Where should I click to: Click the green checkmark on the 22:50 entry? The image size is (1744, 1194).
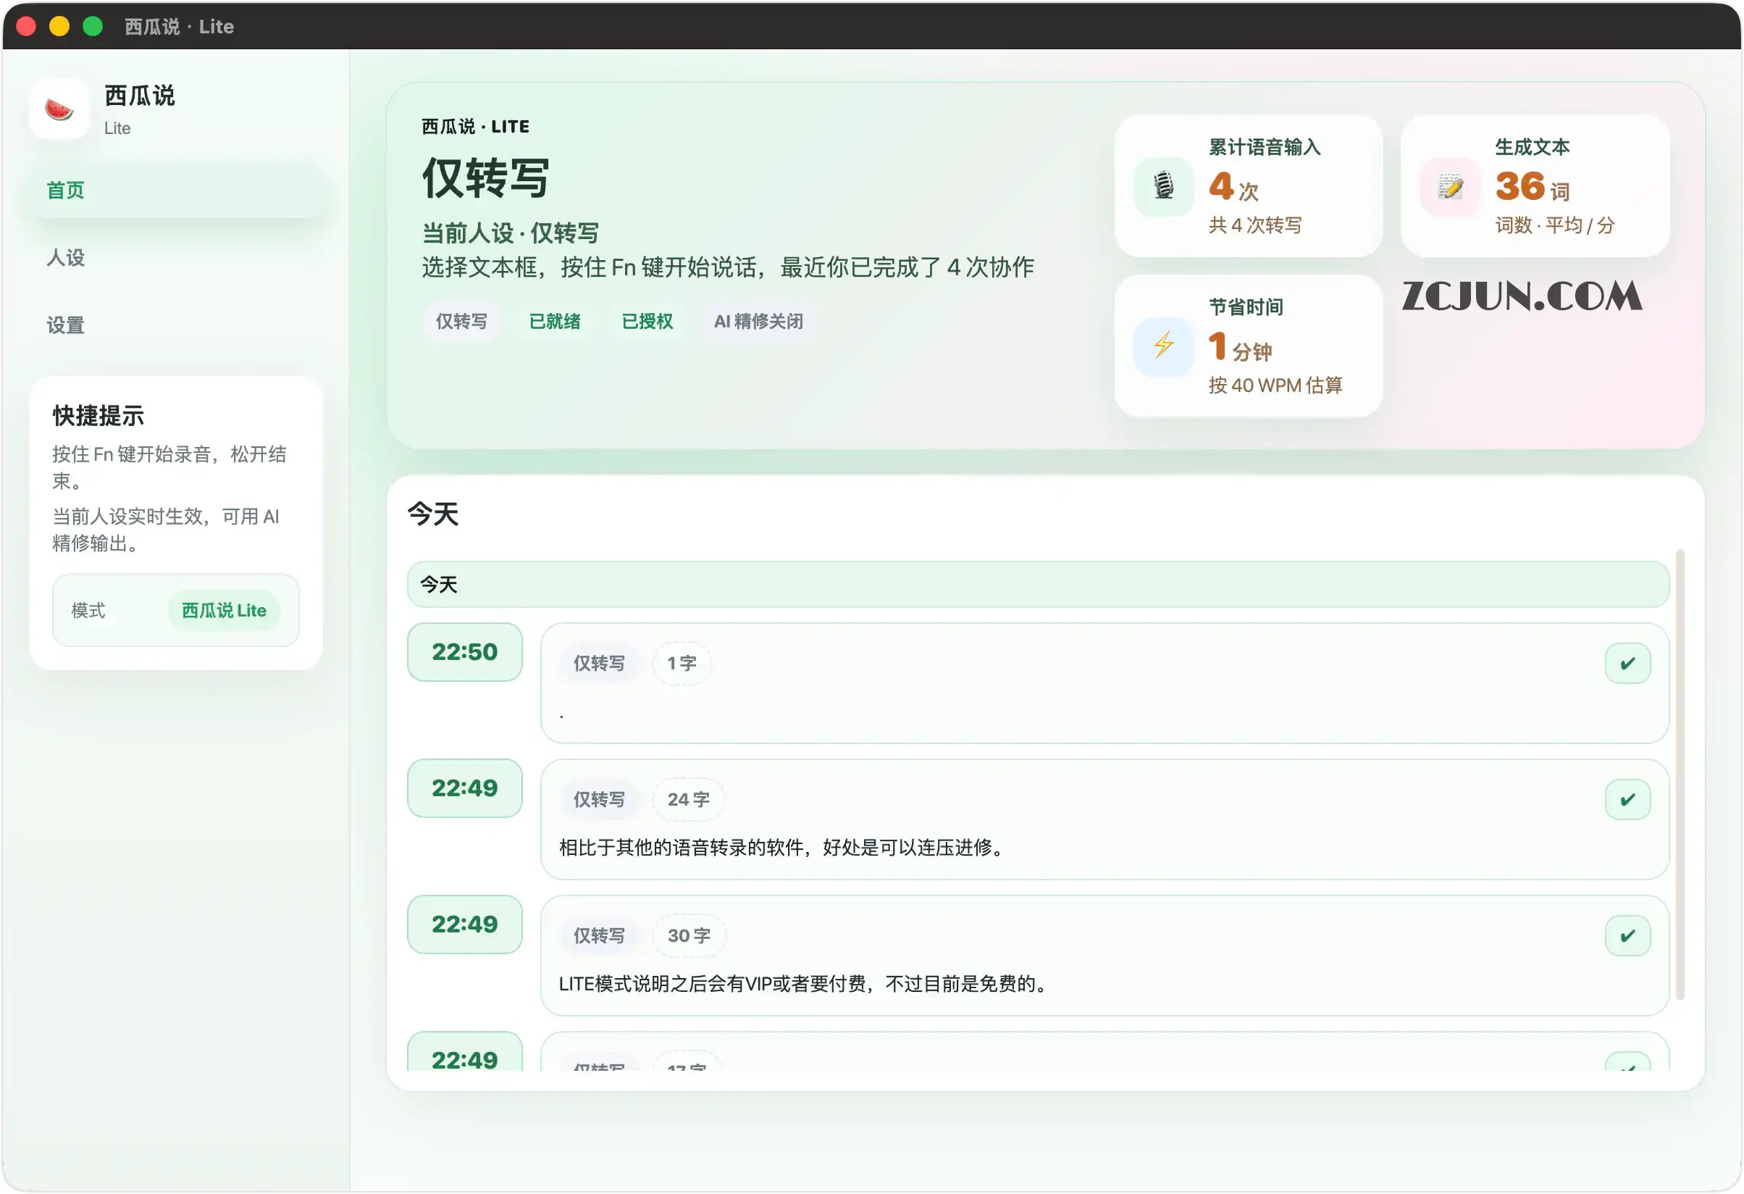1627,662
